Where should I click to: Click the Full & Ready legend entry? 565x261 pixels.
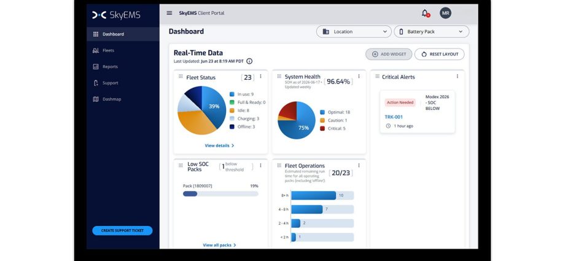coord(247,103)
